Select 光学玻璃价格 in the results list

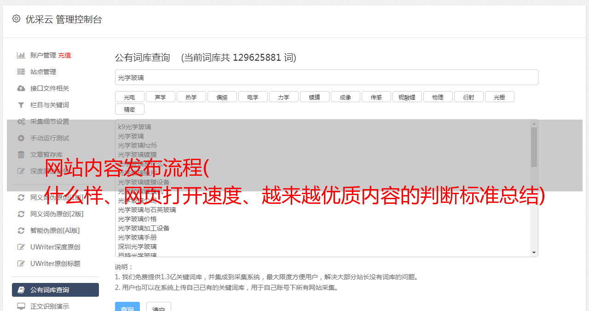click(137, 219)
